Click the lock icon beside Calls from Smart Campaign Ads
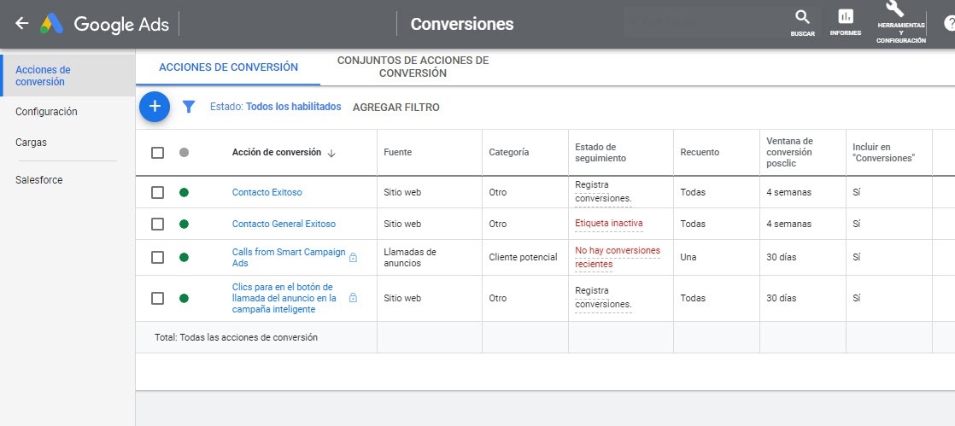955x426 pixels. tap(354, 257)
